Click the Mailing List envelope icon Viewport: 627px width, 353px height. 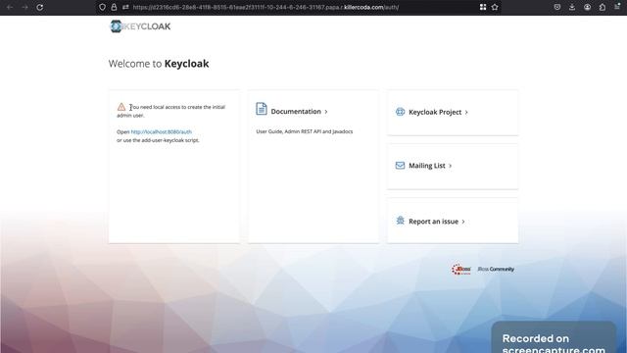point(400,166)
